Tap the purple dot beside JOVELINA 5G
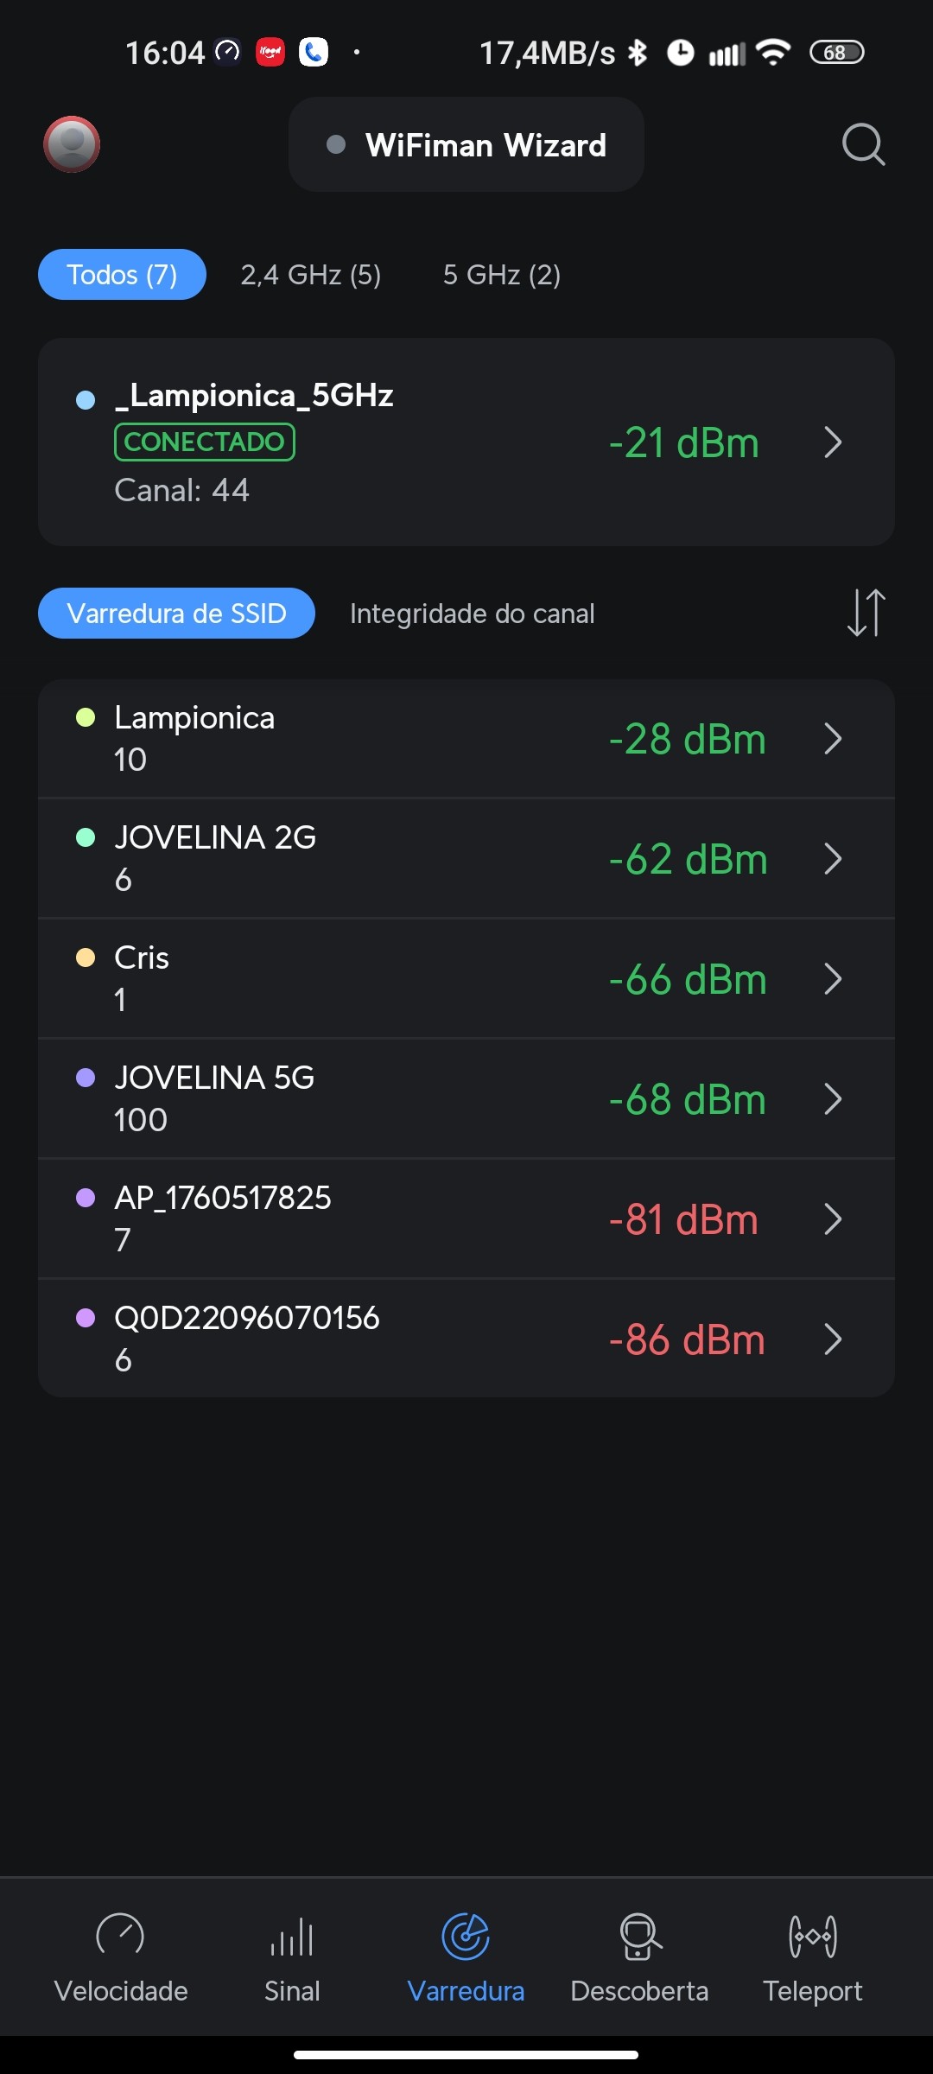 (x=86, y=1078)
